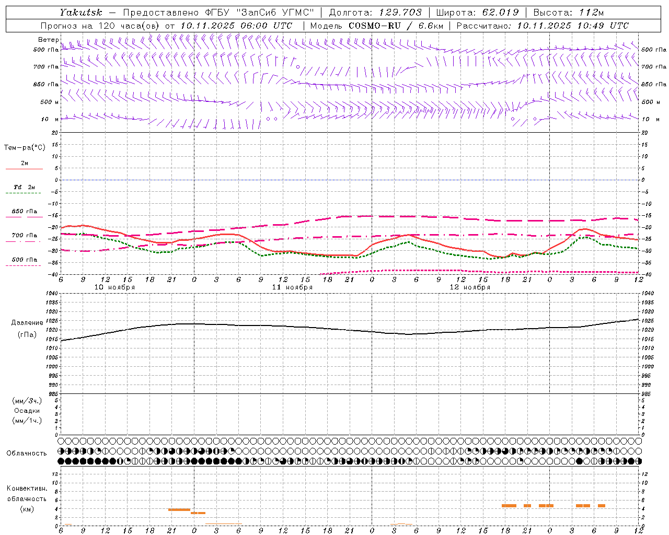Click the "(мм/3ч.)" precipitation unit label
This screenshot has width=669, height=535.
27,401
